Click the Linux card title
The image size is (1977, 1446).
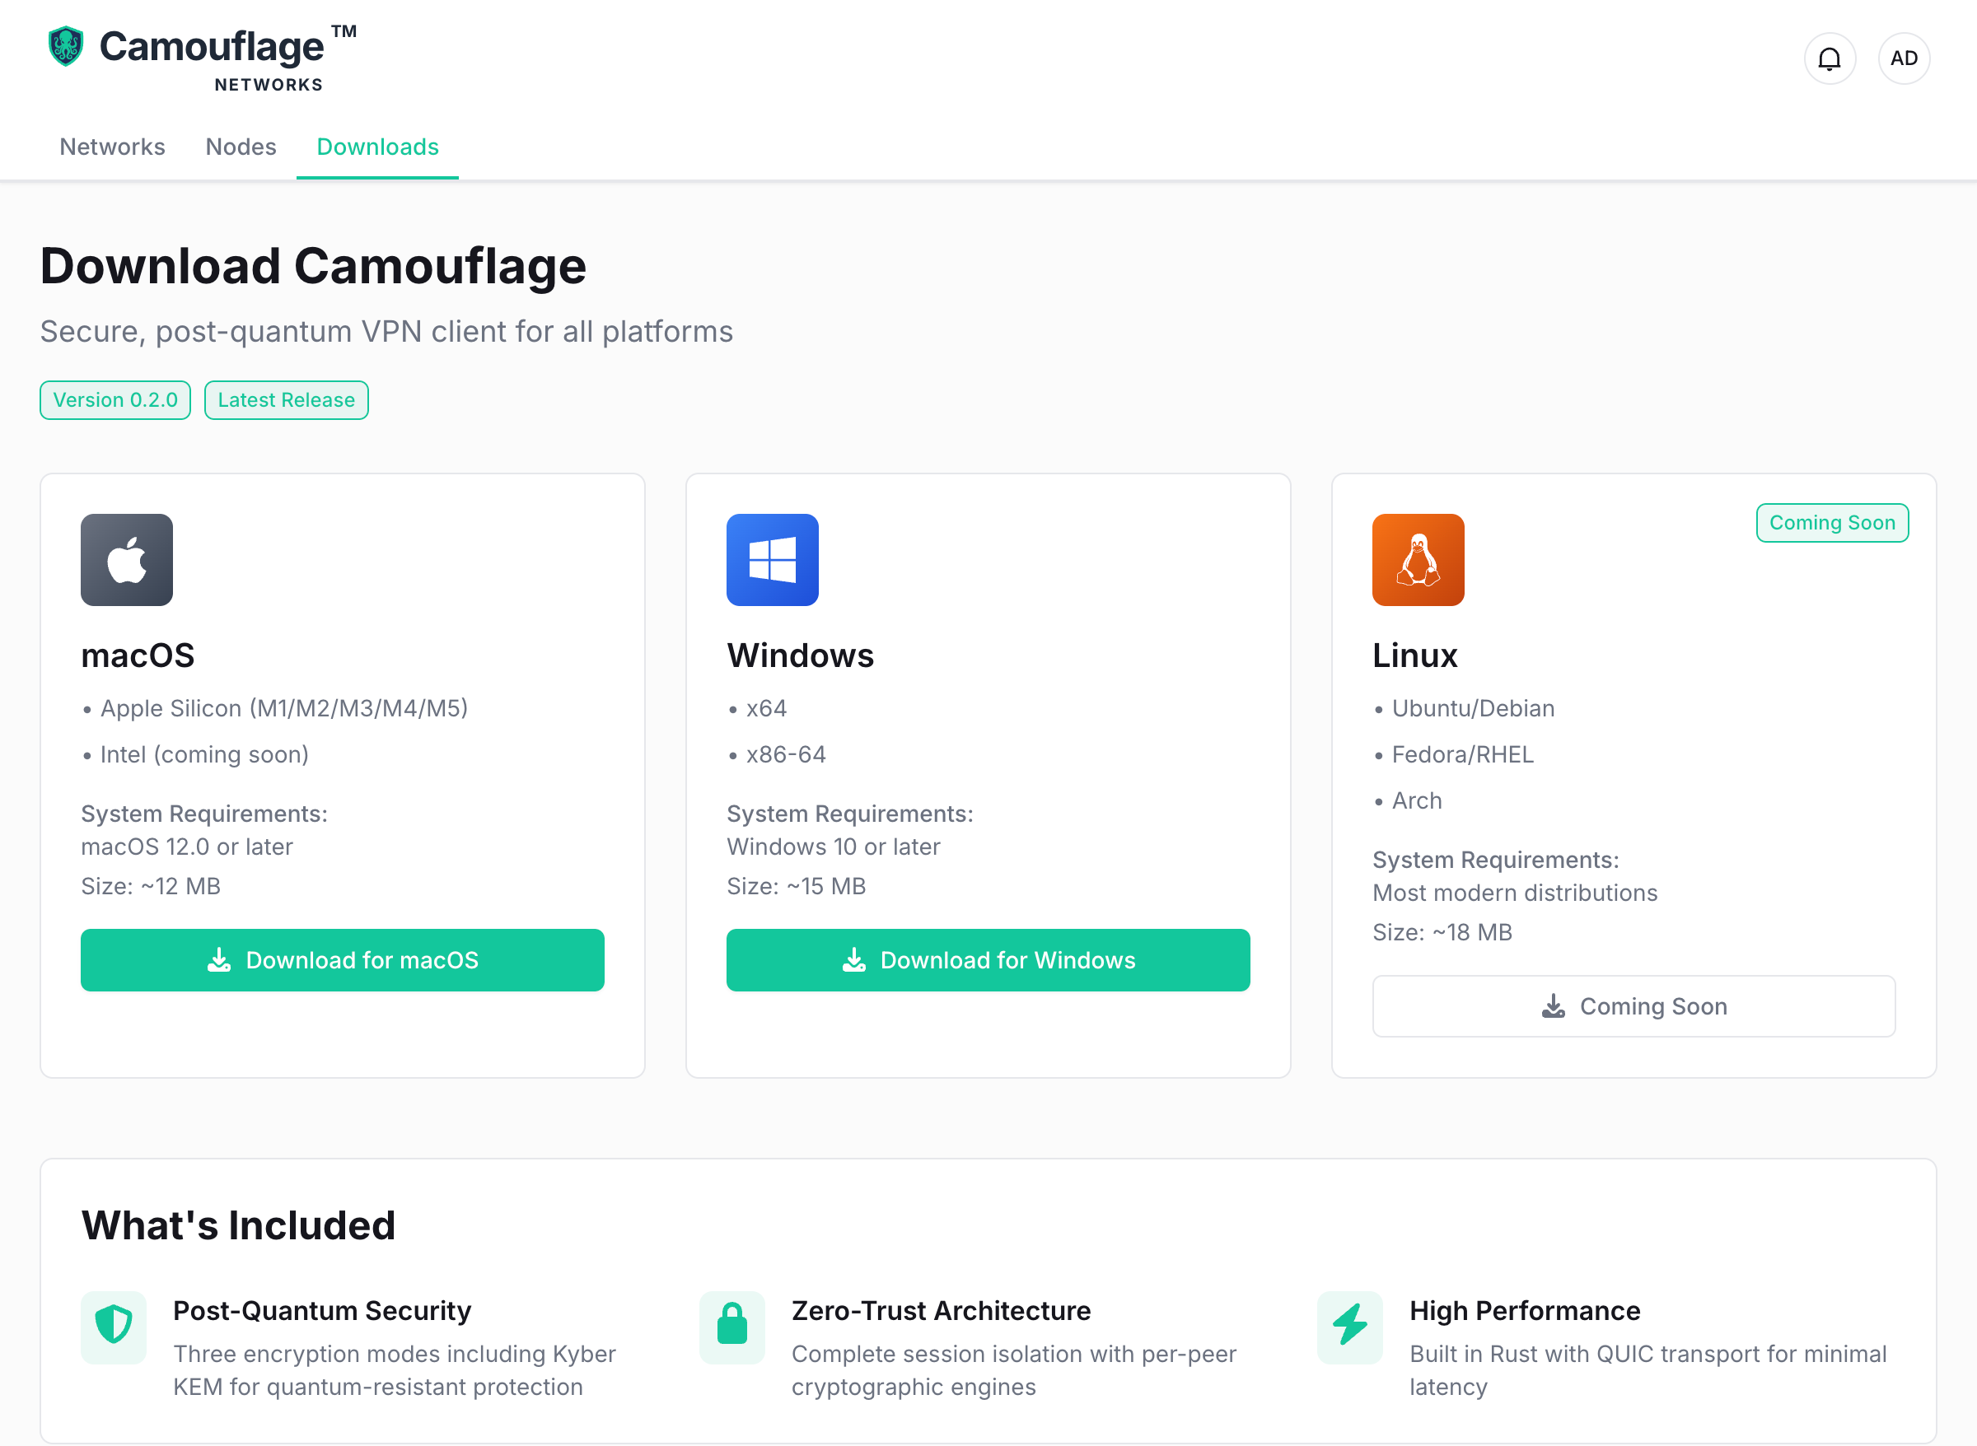pos(1415,655)
